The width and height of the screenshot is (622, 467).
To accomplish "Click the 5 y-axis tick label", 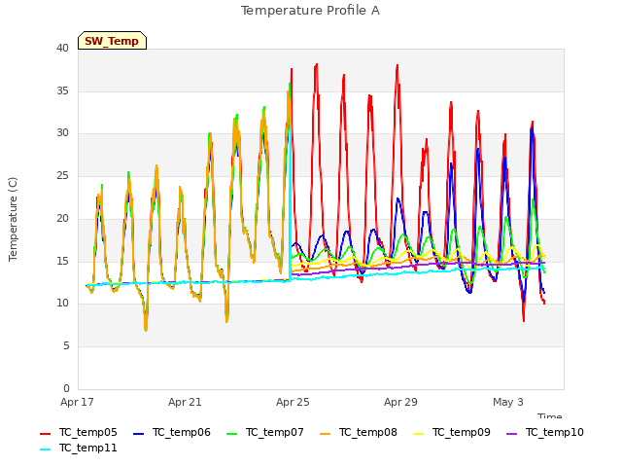I will click(x=66, y=346).
